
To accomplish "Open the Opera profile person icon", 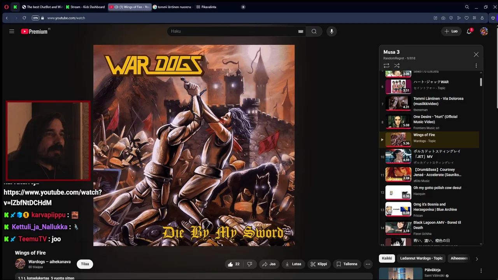I will pyautogui.click(x=482, y=18).
